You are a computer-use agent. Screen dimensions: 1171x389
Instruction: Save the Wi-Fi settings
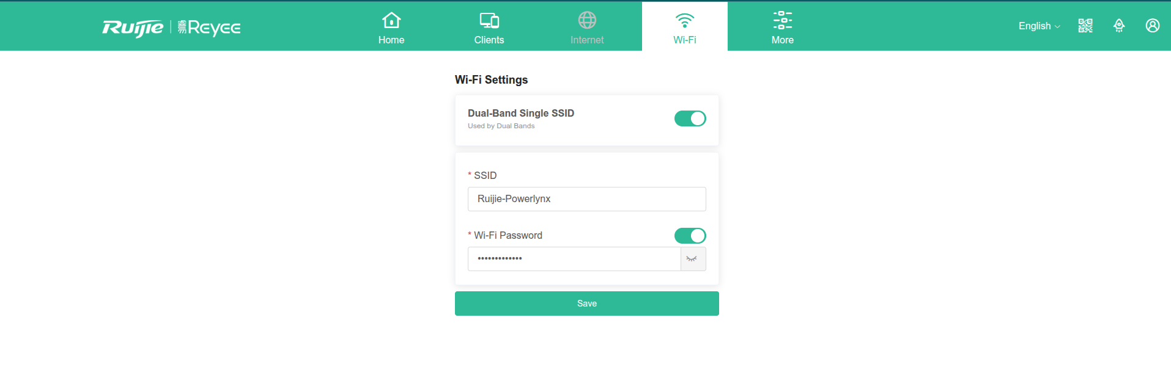(x=587, y=304)
